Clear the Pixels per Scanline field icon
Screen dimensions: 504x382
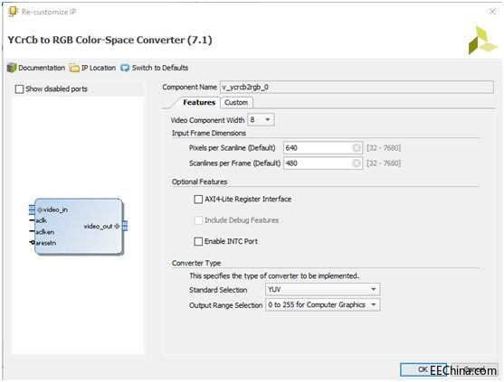click(x=357, y=148)
